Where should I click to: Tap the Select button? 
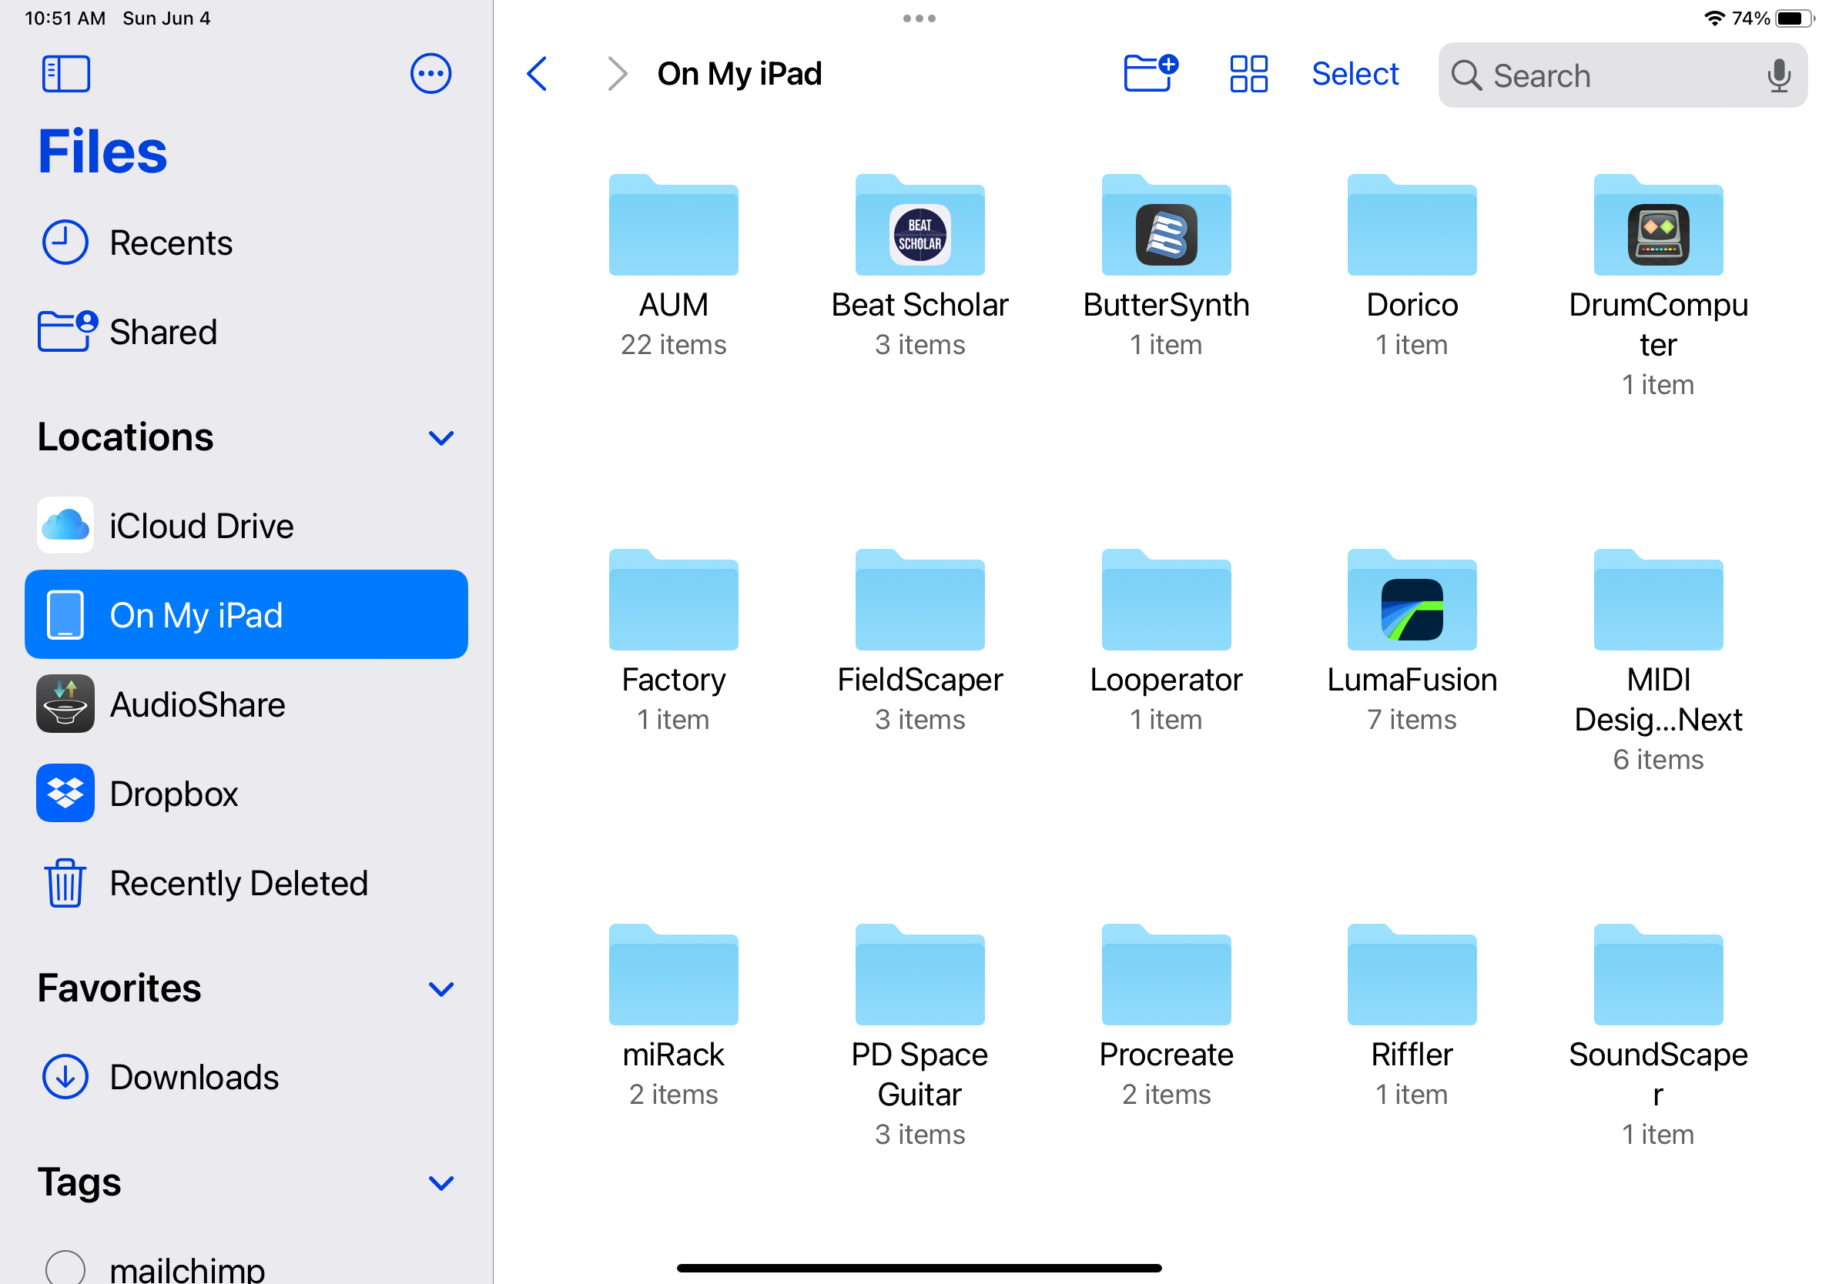[1355, 74]
